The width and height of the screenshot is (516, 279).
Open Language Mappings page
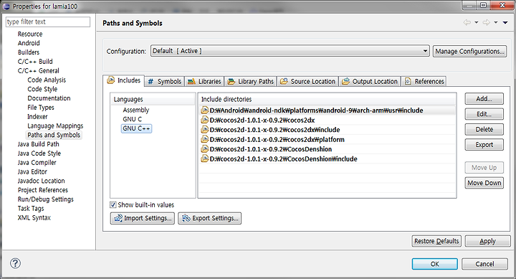pos(55,126)
